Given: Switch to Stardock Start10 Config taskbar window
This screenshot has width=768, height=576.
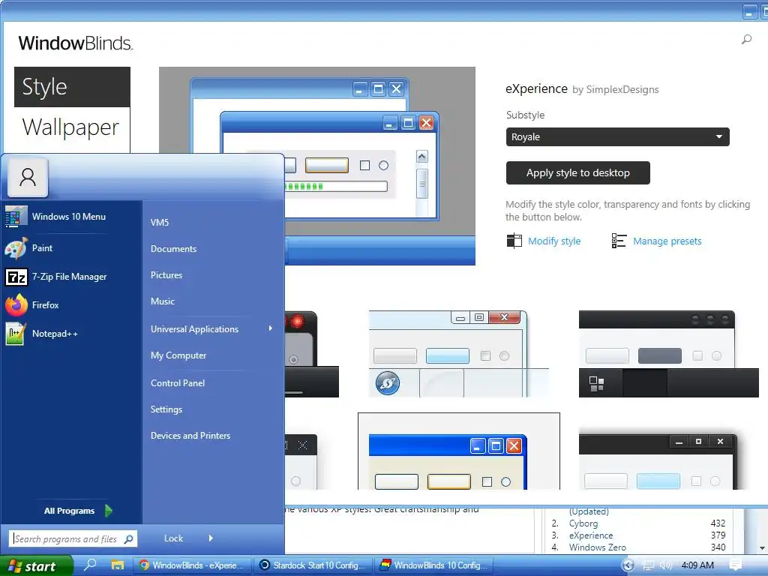Looking at the screenshot, I should click(x=313, y=565).
